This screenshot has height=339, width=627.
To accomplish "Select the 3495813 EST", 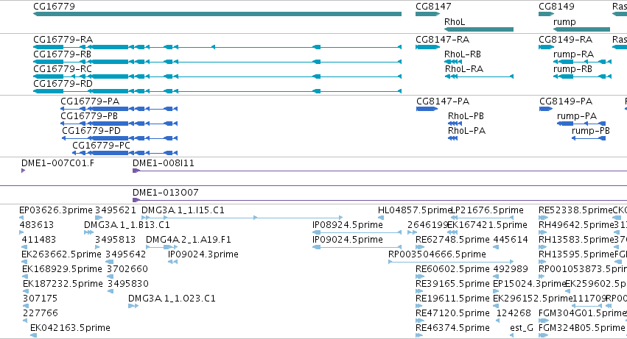I will [x=98, y=247].
